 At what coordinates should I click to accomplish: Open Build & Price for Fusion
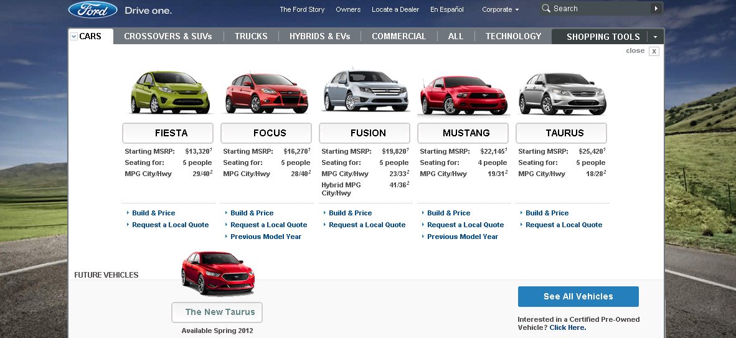[350, 213]
